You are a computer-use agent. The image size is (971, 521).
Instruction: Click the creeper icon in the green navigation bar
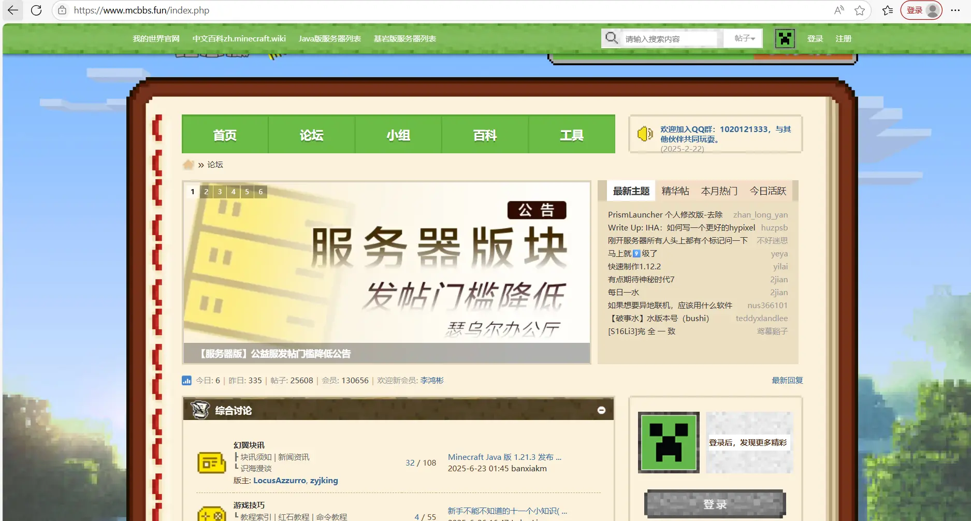click(x=784, y=38)
